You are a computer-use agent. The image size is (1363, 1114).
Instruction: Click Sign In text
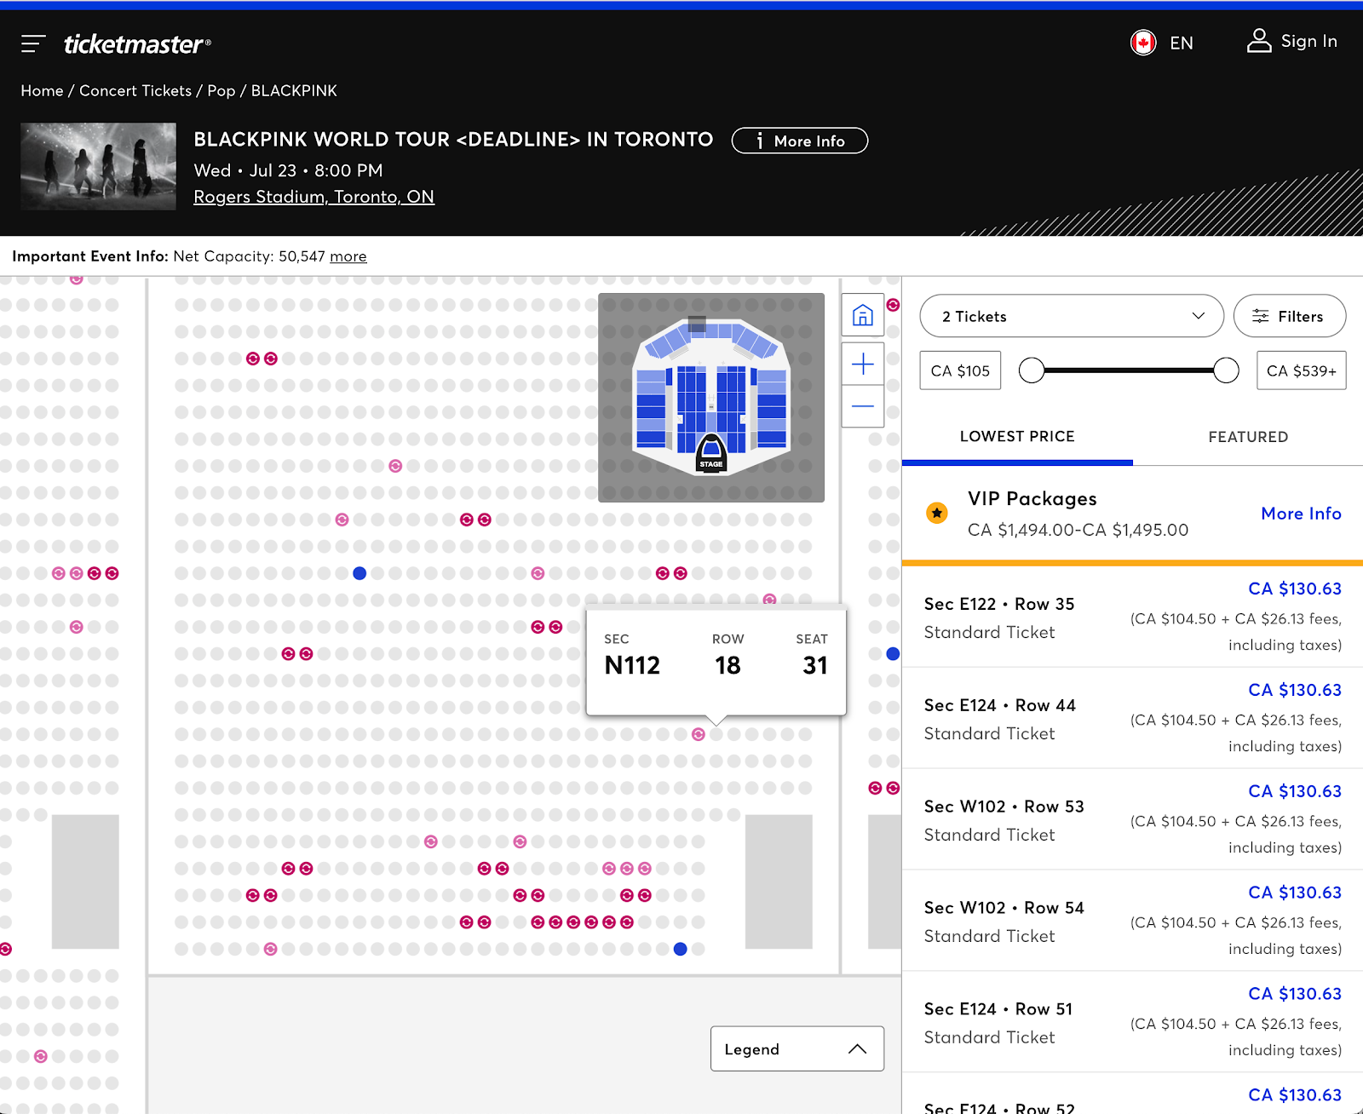pos(1309,41)
